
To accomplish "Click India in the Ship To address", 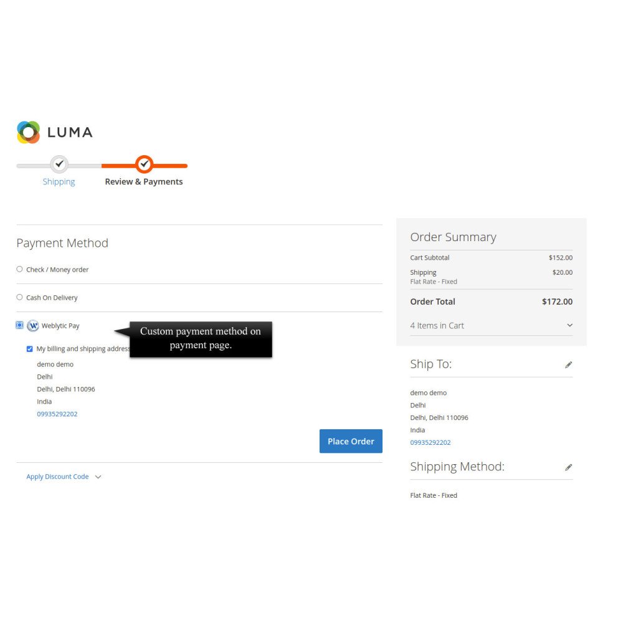I will (x=417, y=430).
